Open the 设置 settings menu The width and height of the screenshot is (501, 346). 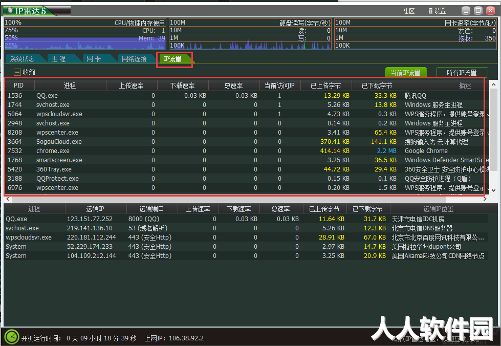(x=437, y=11)
